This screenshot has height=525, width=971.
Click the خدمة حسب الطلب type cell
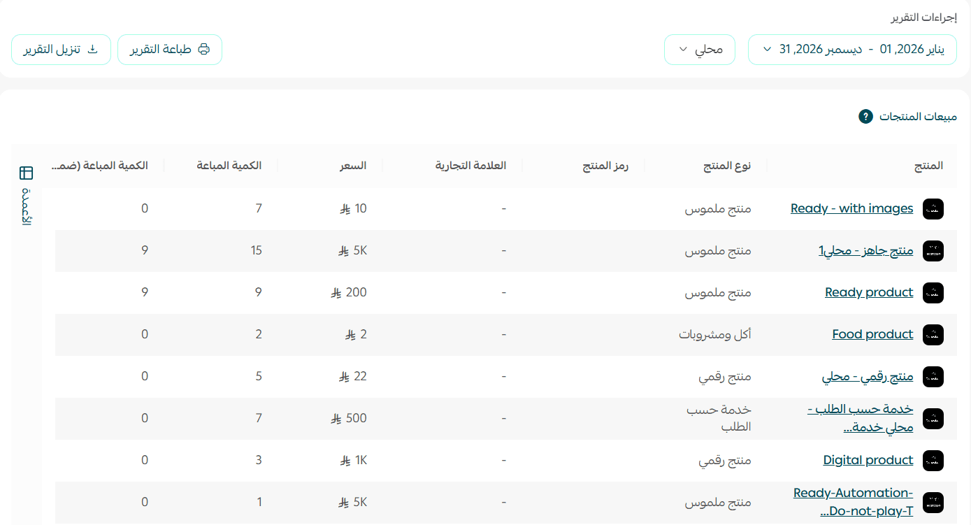(719, 418)
